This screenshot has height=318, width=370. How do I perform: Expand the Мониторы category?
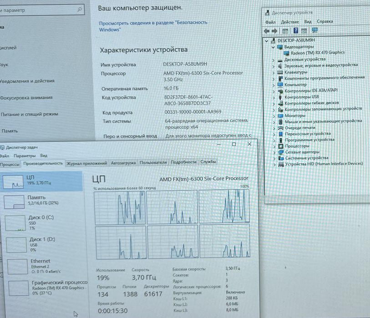click(274, 116)
